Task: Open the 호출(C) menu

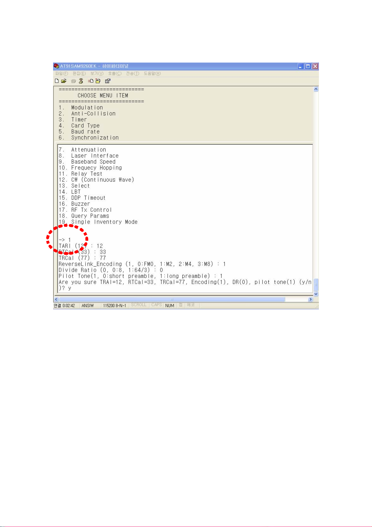Action: coord(115,73)
